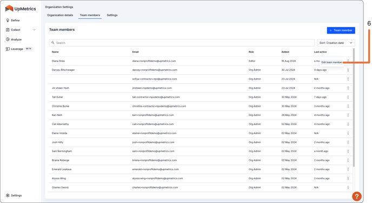Click the search magnifier icon
Screen dimensions: 372x203
(x=53, y=43)
